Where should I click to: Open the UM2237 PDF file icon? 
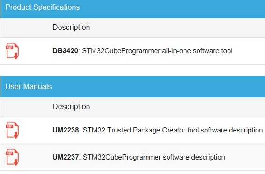(12, 157)
